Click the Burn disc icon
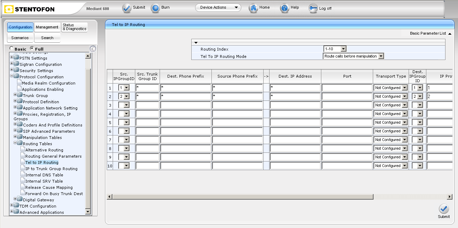The width and height of the screenshot is (458, 228). (x=155, y=8)
